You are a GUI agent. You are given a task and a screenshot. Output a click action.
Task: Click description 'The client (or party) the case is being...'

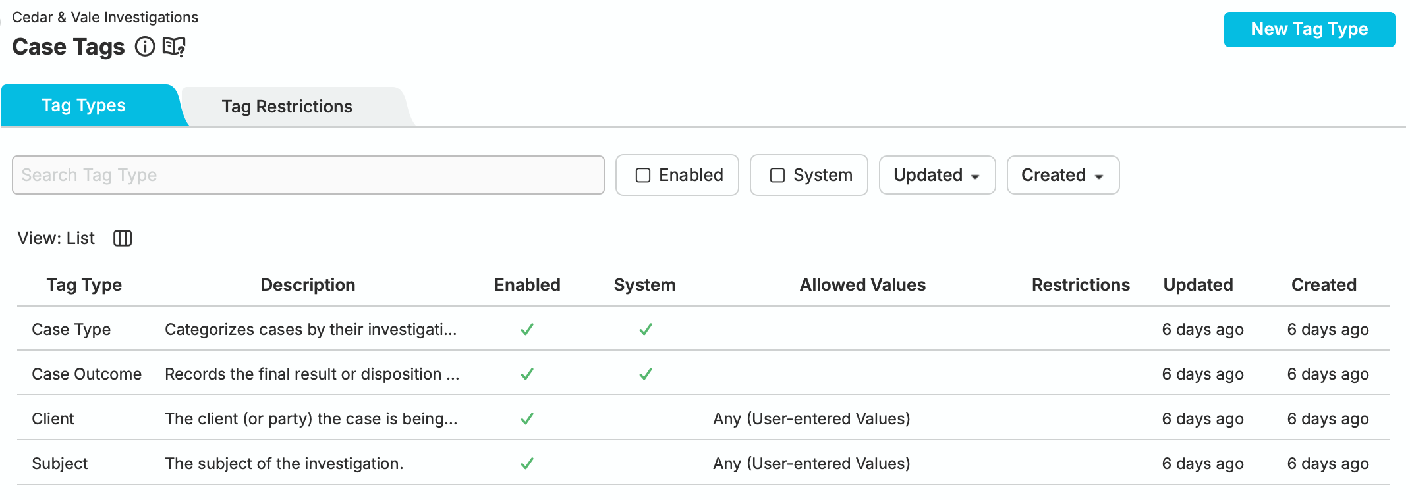tap(311, 418)
